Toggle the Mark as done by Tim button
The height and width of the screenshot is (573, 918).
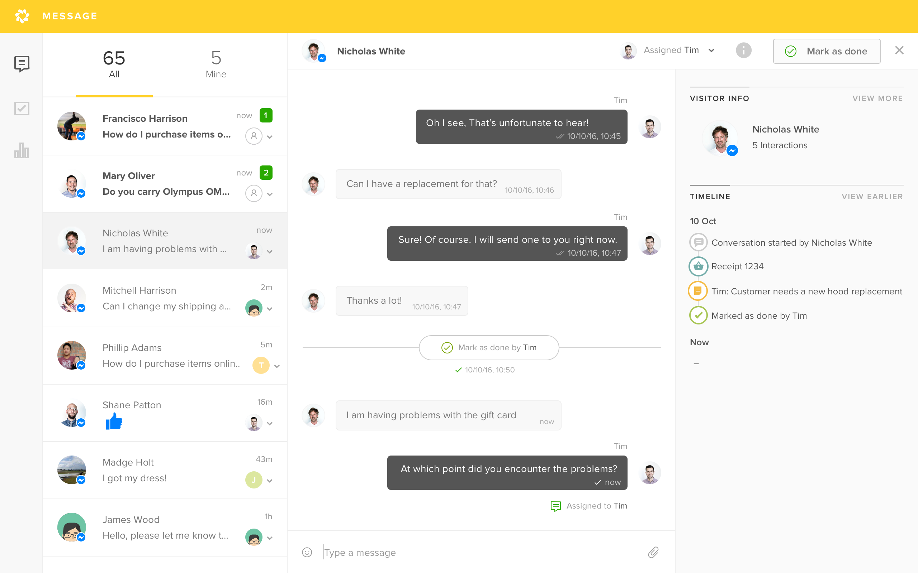[x=488, y=347]
